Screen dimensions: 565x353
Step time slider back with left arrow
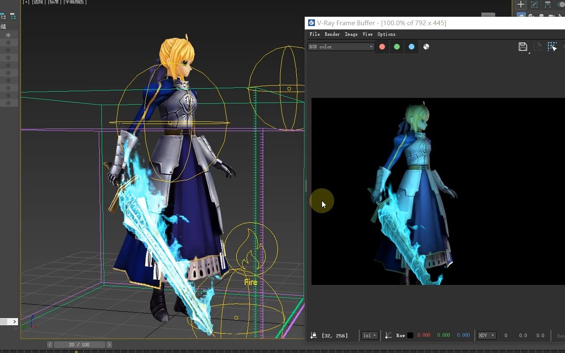click(50, 345)
